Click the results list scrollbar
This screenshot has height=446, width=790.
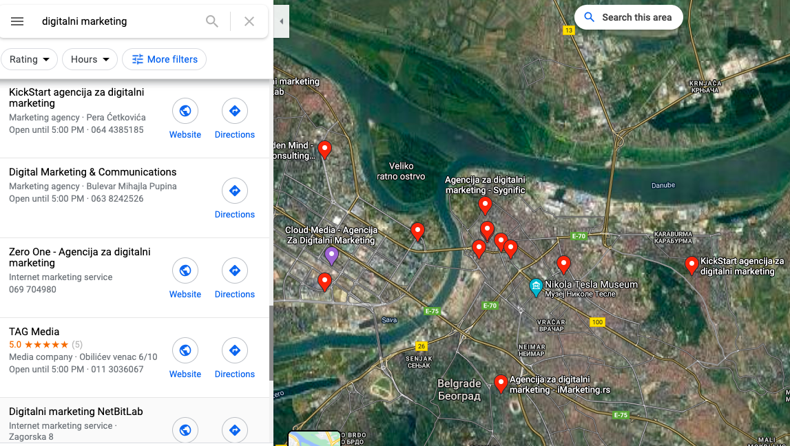click(x=271, y=342)
